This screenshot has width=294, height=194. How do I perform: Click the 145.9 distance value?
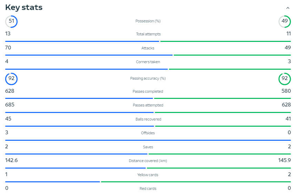(284, 160)
